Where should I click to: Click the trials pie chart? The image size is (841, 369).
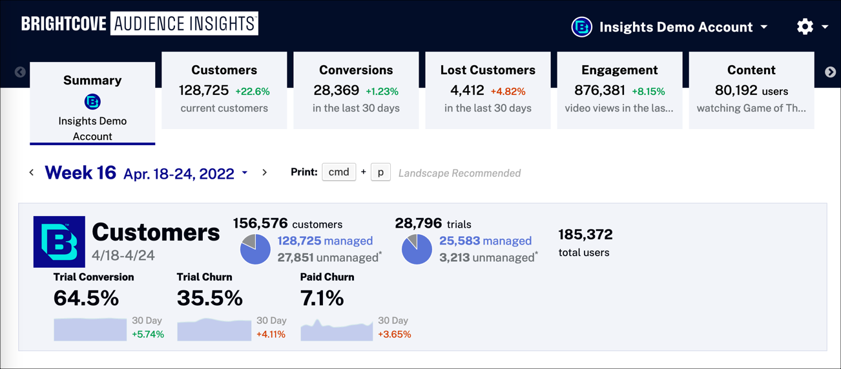[x=417, y=249]
